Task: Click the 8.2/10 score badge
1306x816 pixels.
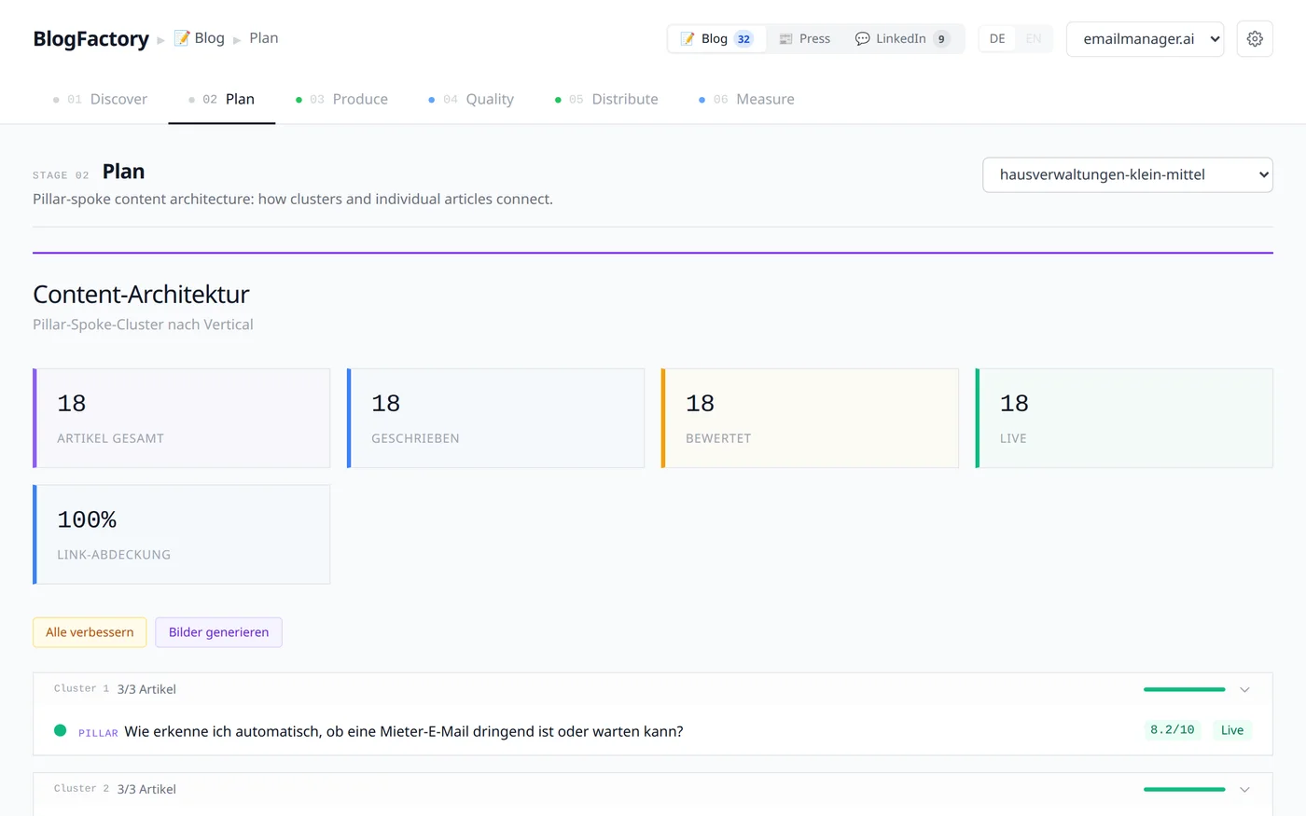Action: [x=1172, y=730]
